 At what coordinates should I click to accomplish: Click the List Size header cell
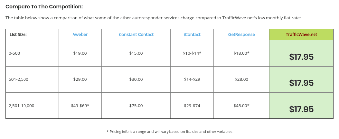click(32, 35)
